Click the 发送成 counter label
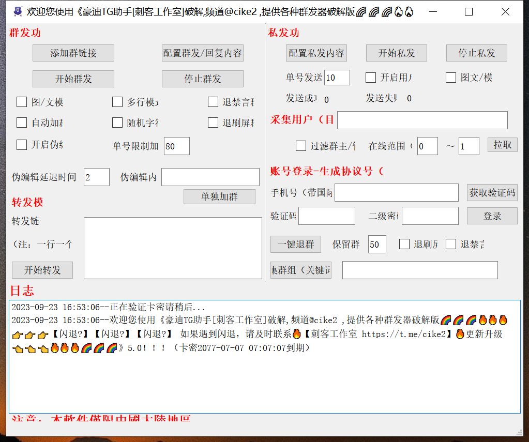This screenshot has width=529, height=442. 301,98
